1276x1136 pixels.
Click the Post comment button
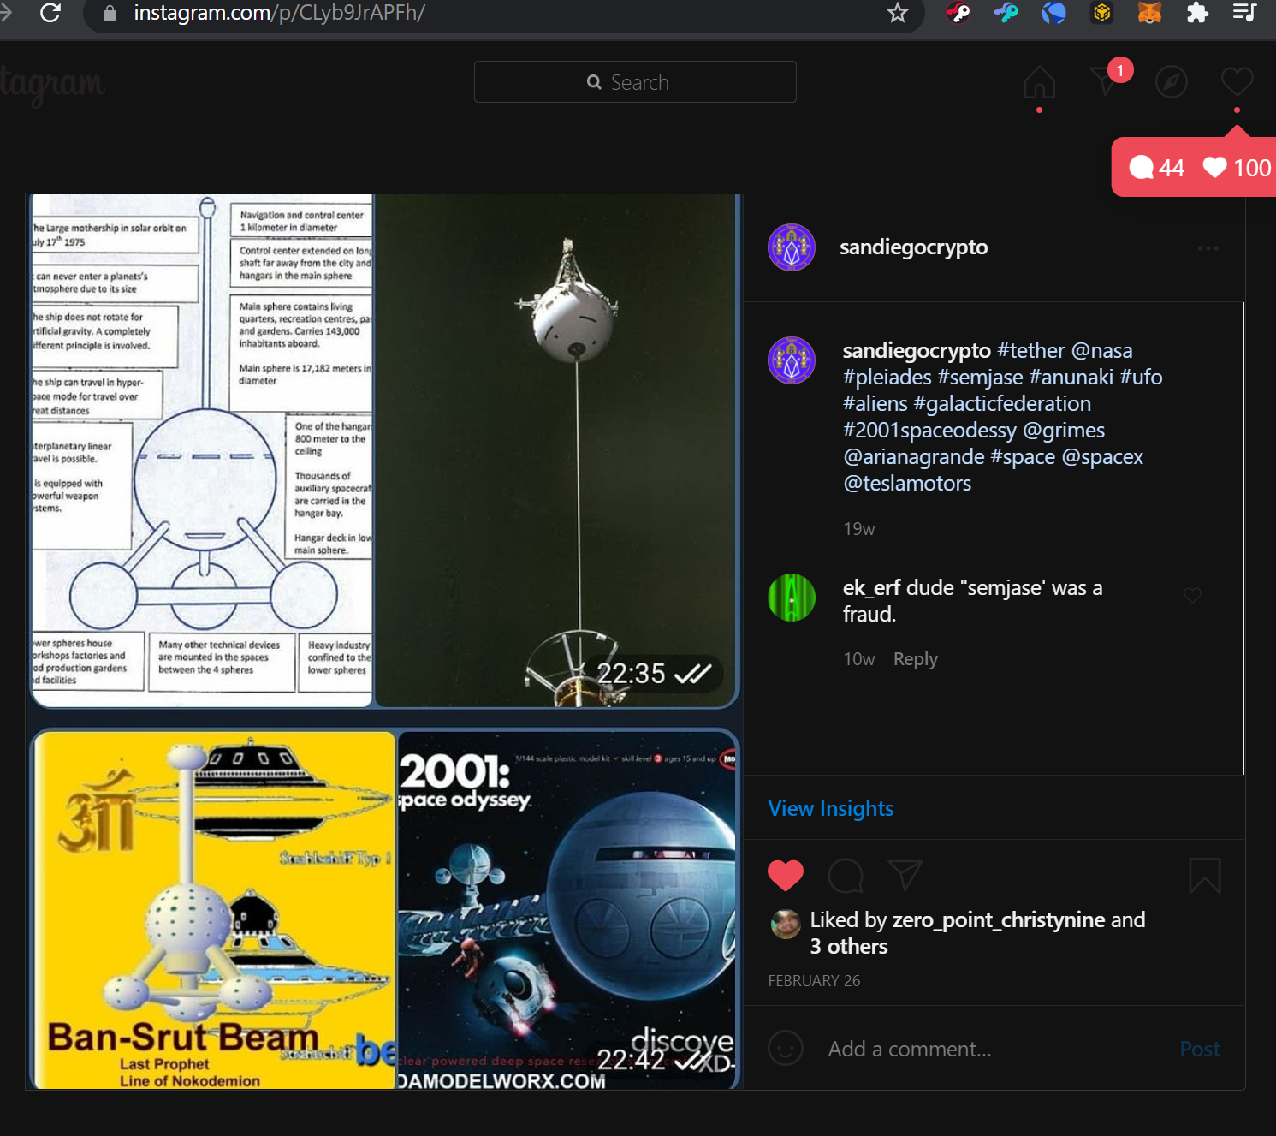tap(1200, 1049)
